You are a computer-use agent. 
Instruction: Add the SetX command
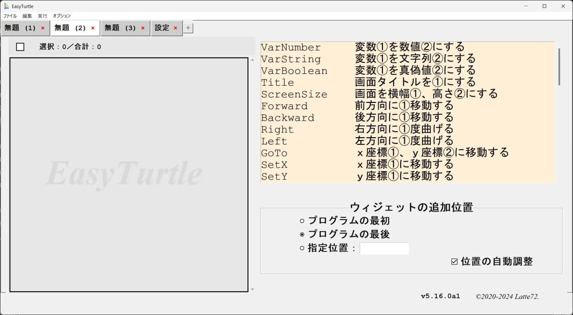click(408, 164)
